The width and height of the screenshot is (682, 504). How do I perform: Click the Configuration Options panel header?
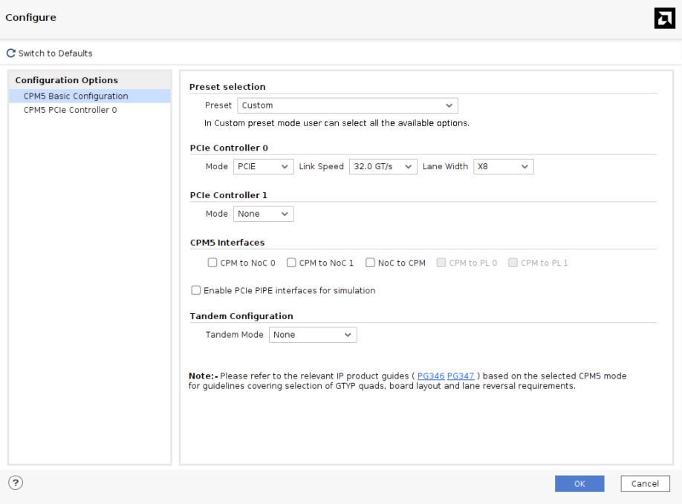[67, 80]
